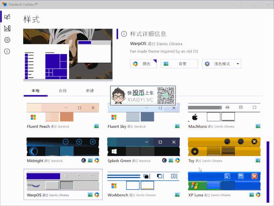Click MacMono background image icon

tap(258, 126)
